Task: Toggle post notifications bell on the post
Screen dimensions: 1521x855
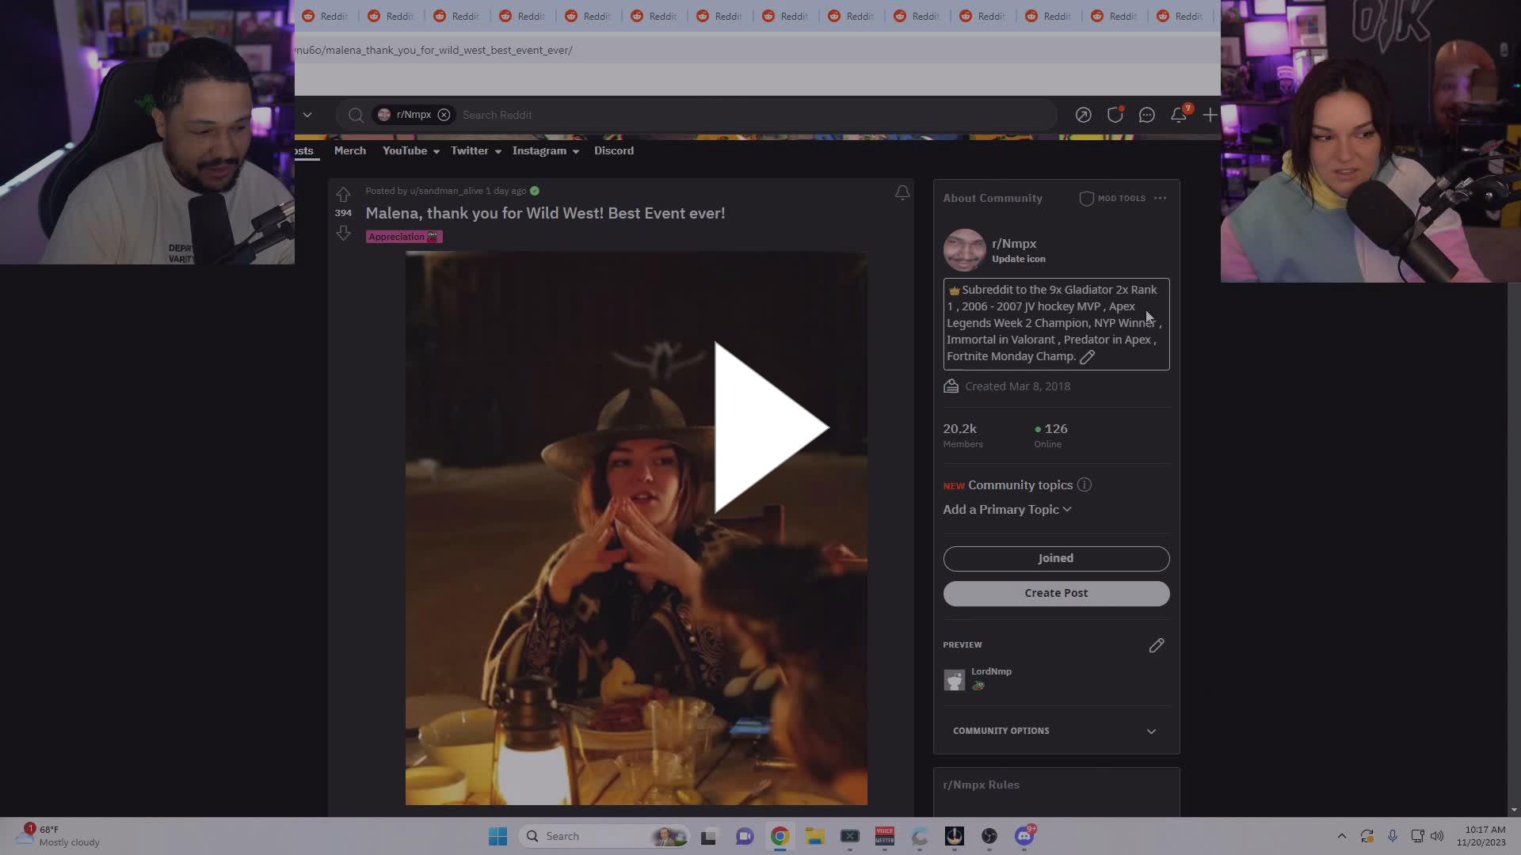Action: tap(902, 192)
